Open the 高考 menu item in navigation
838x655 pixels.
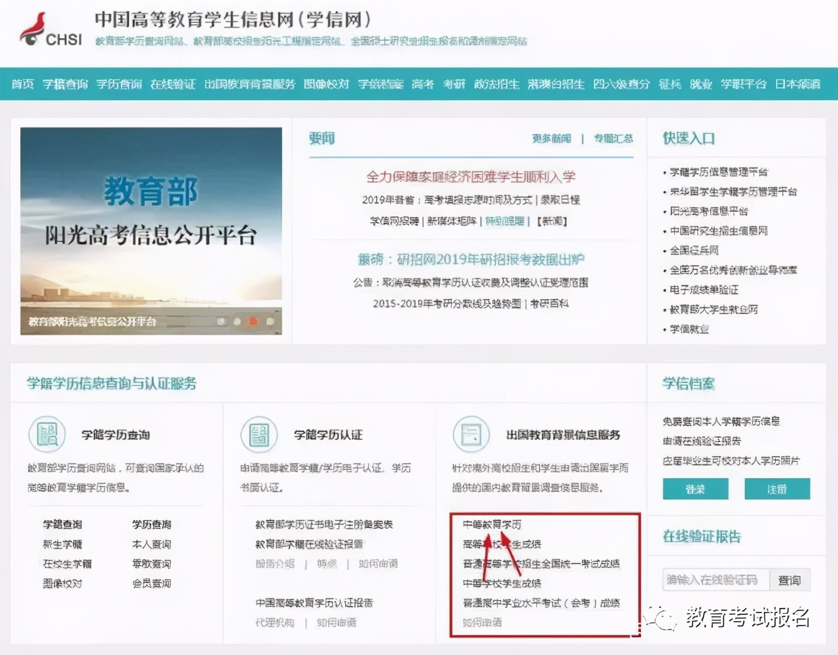[x=422, y=84]
